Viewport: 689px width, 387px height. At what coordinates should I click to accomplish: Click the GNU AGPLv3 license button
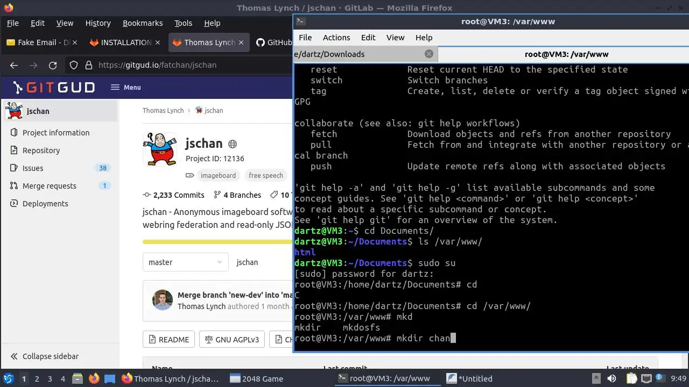[x=231, y=340]
